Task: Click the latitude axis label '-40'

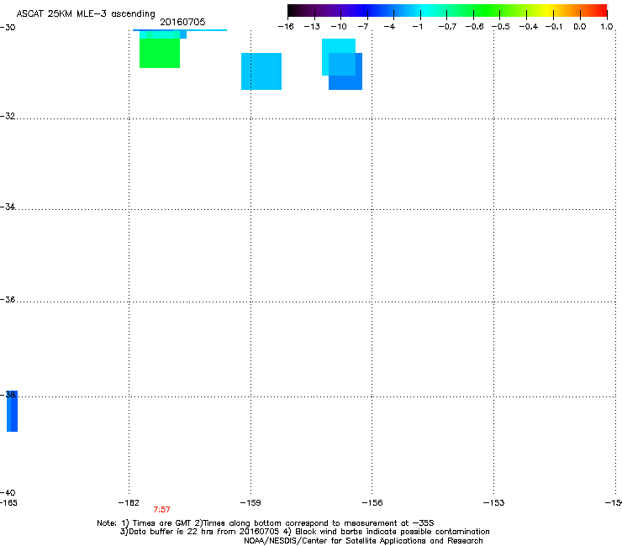Action: pos(8,492)
